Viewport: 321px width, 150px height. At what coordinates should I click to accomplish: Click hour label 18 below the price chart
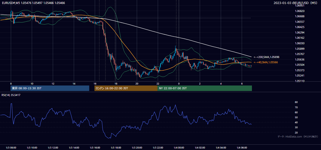pos(116,83)
